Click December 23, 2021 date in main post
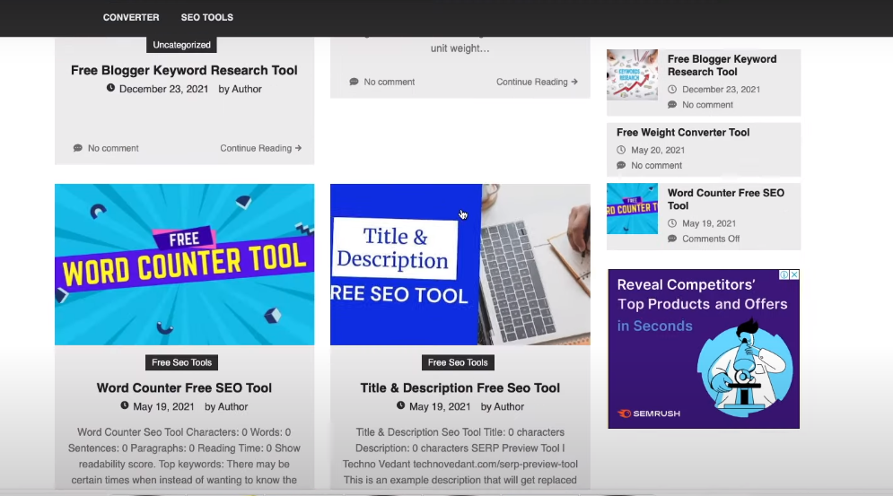Screen dimensions: 893x496 [163, 89]
